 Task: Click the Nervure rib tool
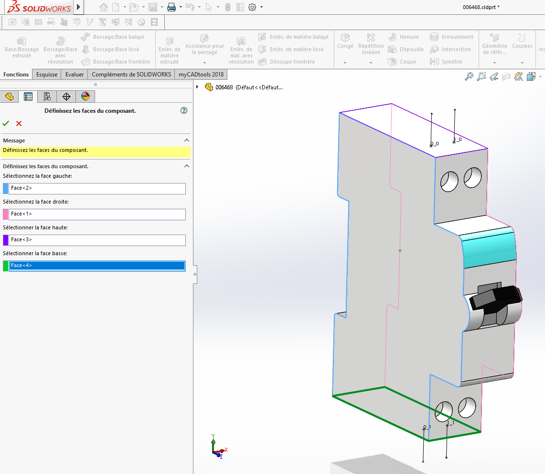click(404, 37)
